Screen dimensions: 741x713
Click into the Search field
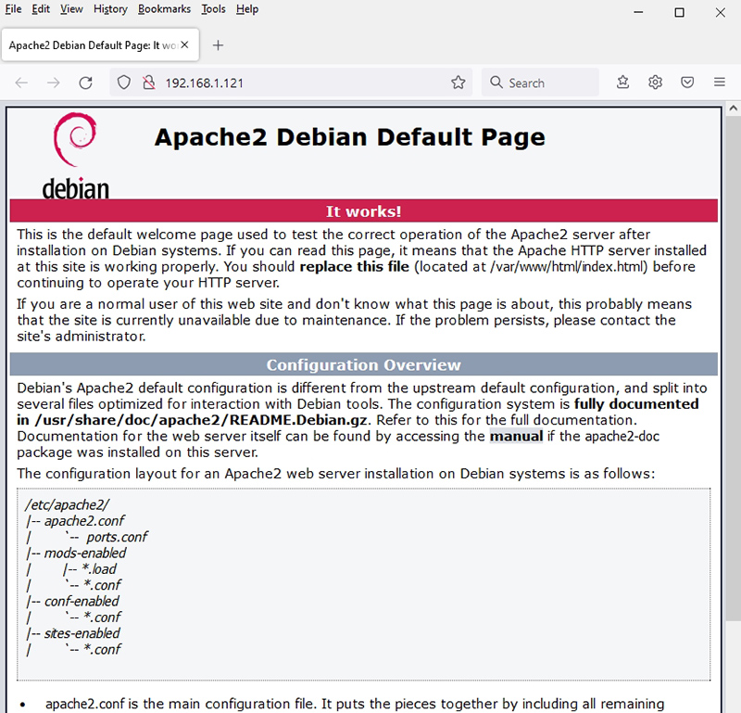(540, 83)
